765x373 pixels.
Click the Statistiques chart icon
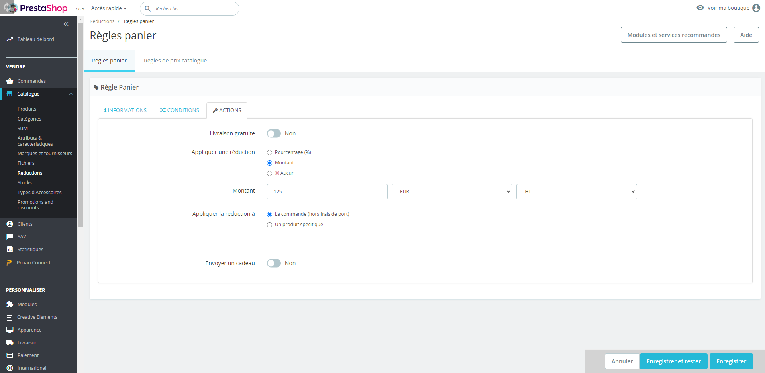[10, 250]
